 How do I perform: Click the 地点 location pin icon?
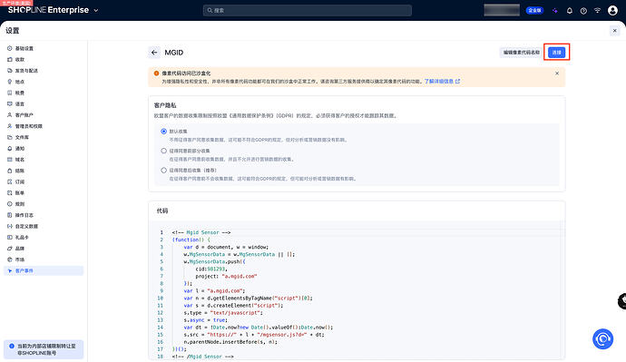[10, 82]
